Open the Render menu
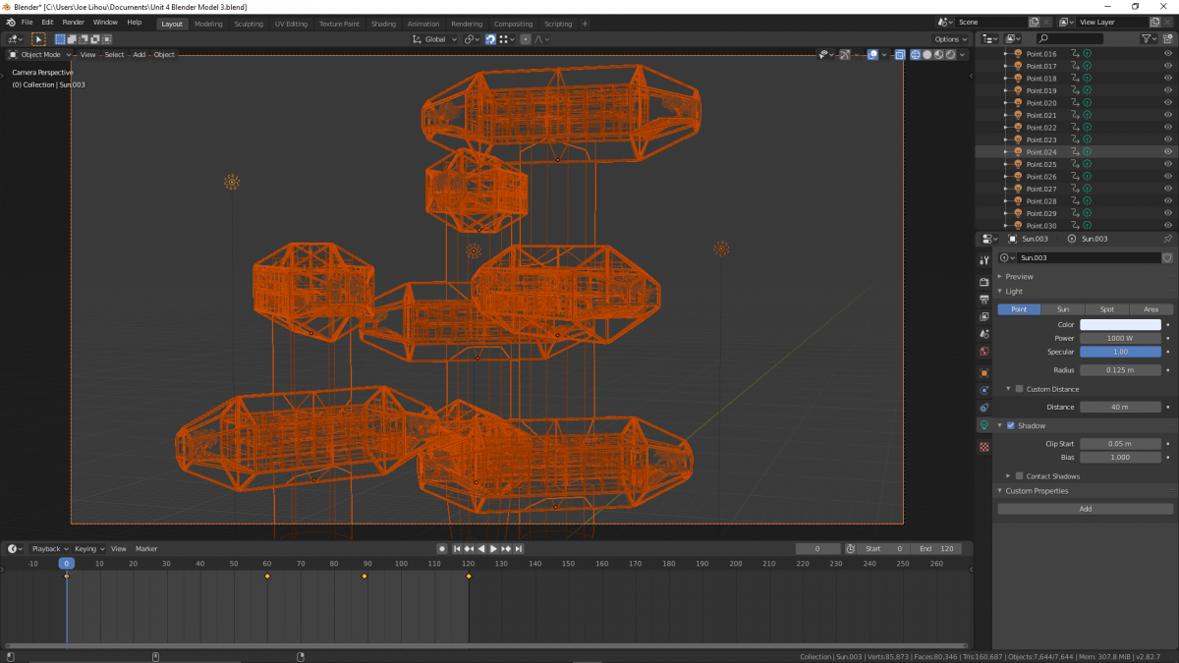This screenshot has width=1179, height=663. [x=74, y=22]
